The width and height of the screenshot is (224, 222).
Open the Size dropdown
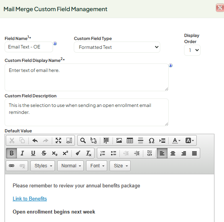point(120,166)
